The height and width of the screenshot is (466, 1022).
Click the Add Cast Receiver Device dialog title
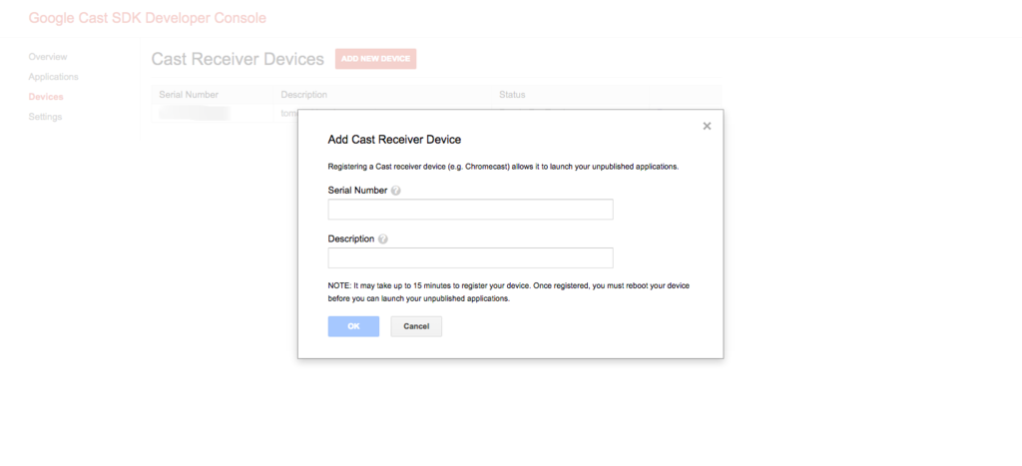394,140
